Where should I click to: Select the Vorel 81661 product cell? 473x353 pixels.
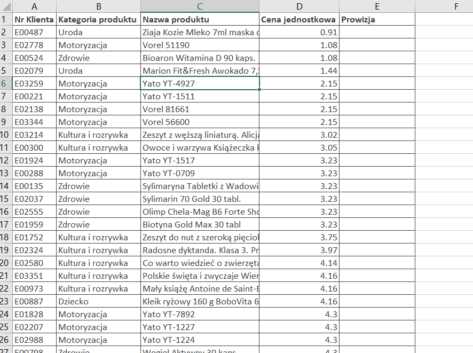pos(200,109)
